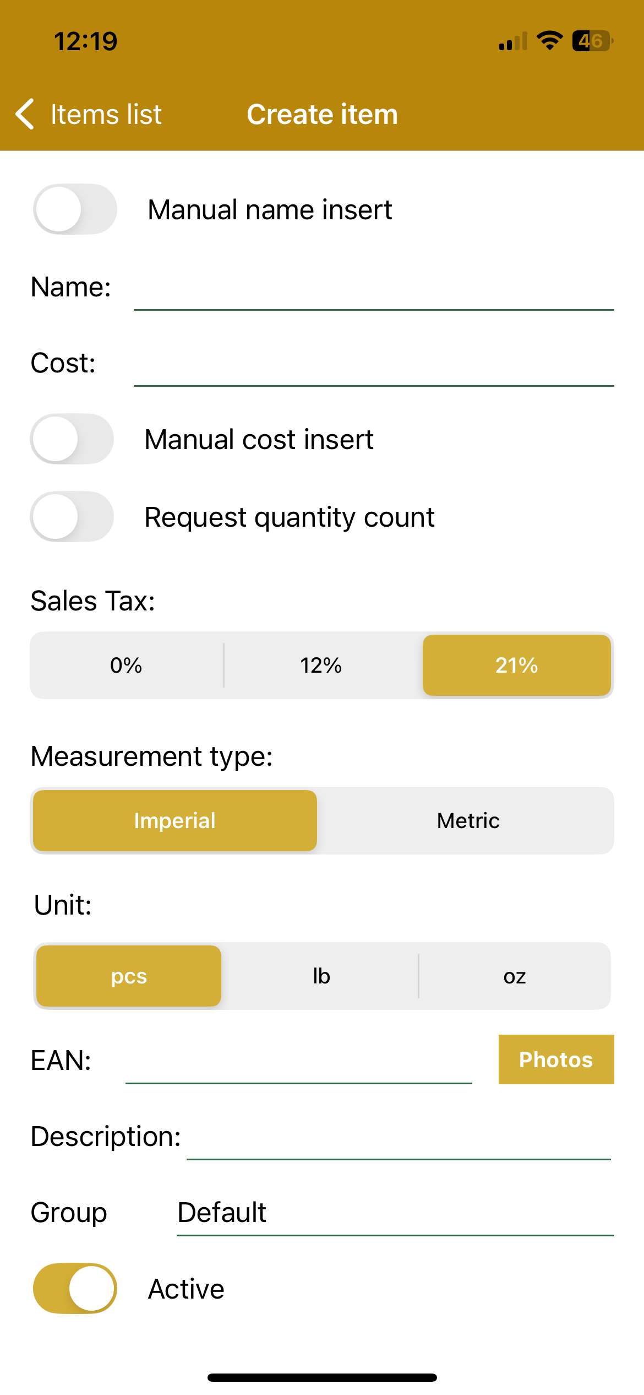Enable Manual name insert switch
This screenshot has height=1395, width=644.
(75, 209)
